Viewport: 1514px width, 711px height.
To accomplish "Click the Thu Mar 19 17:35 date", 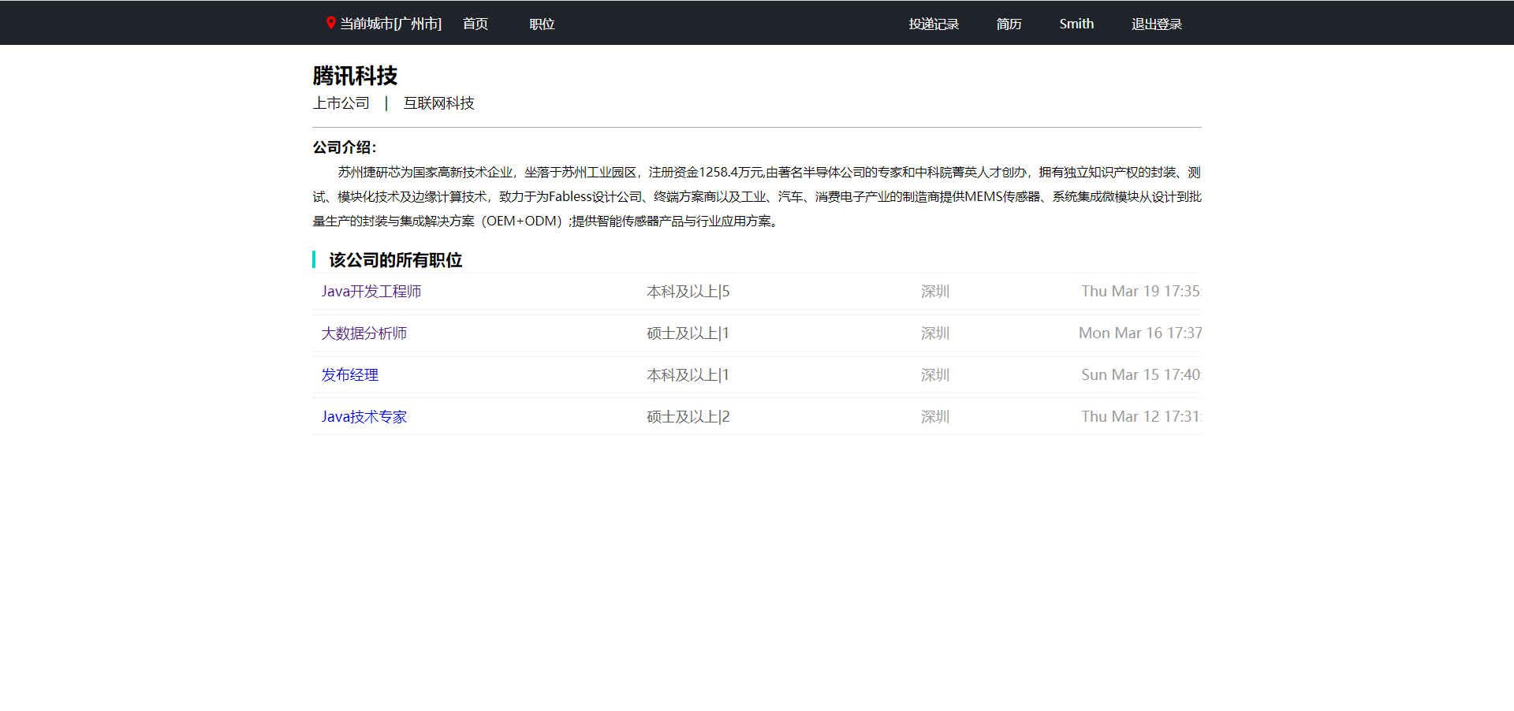I will (1141, 292).
